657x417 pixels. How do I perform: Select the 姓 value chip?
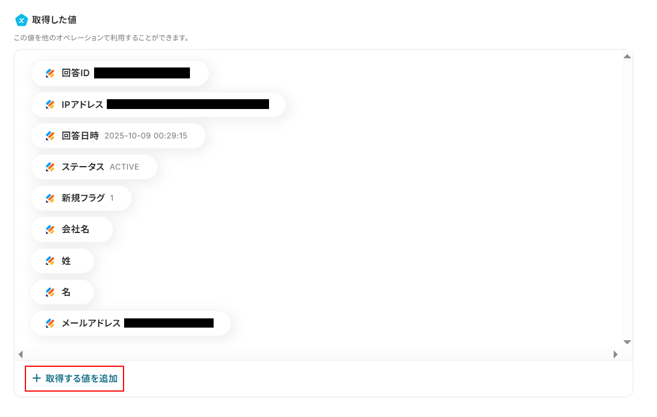coord(62,261)
